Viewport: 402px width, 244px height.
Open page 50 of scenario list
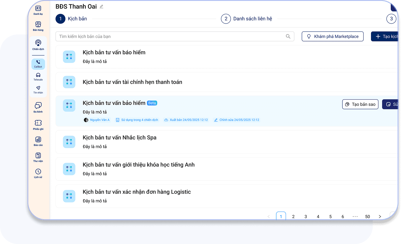click(x=367, y=216)
